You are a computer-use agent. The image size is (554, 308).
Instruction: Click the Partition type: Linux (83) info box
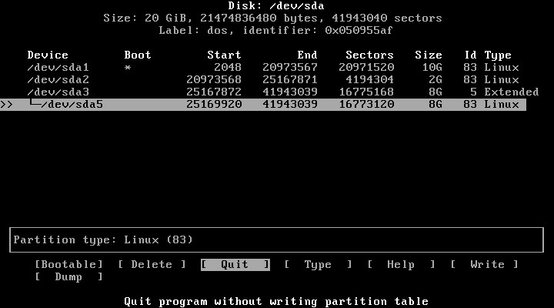277,239
